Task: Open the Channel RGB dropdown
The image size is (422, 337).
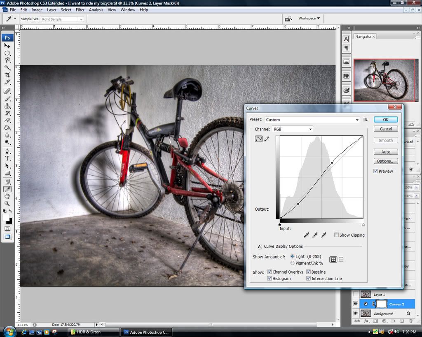Action: (292, 129)
